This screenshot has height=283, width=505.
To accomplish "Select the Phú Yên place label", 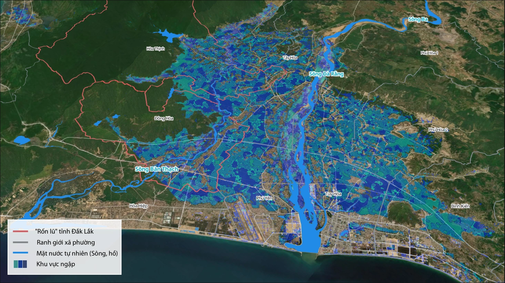I will [264, 198].
